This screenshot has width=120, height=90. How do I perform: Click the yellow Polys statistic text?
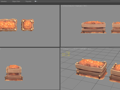pos(66,54)
